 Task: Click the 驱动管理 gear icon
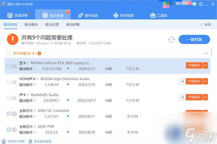tap(45, 15)
